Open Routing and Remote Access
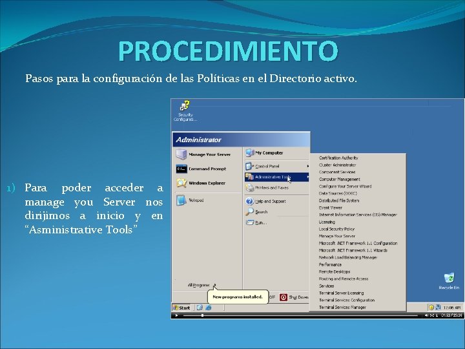Viewport: 465px width, 349px height. [344, 279]
